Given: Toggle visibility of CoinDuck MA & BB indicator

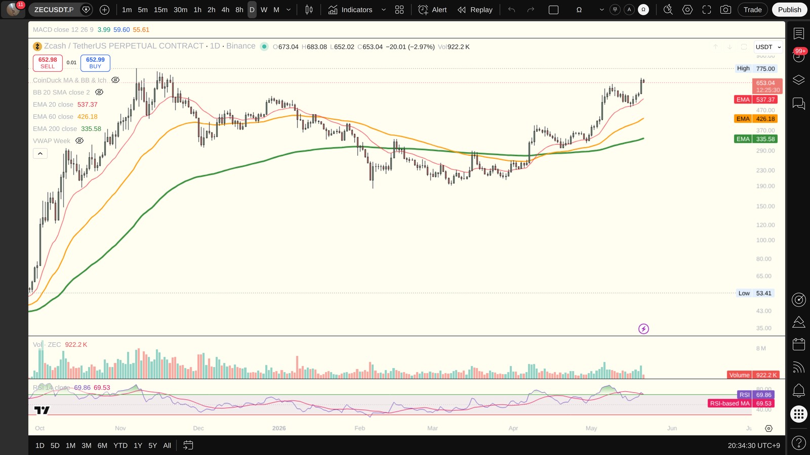Looking at the screenshot, I should point(115,80).
